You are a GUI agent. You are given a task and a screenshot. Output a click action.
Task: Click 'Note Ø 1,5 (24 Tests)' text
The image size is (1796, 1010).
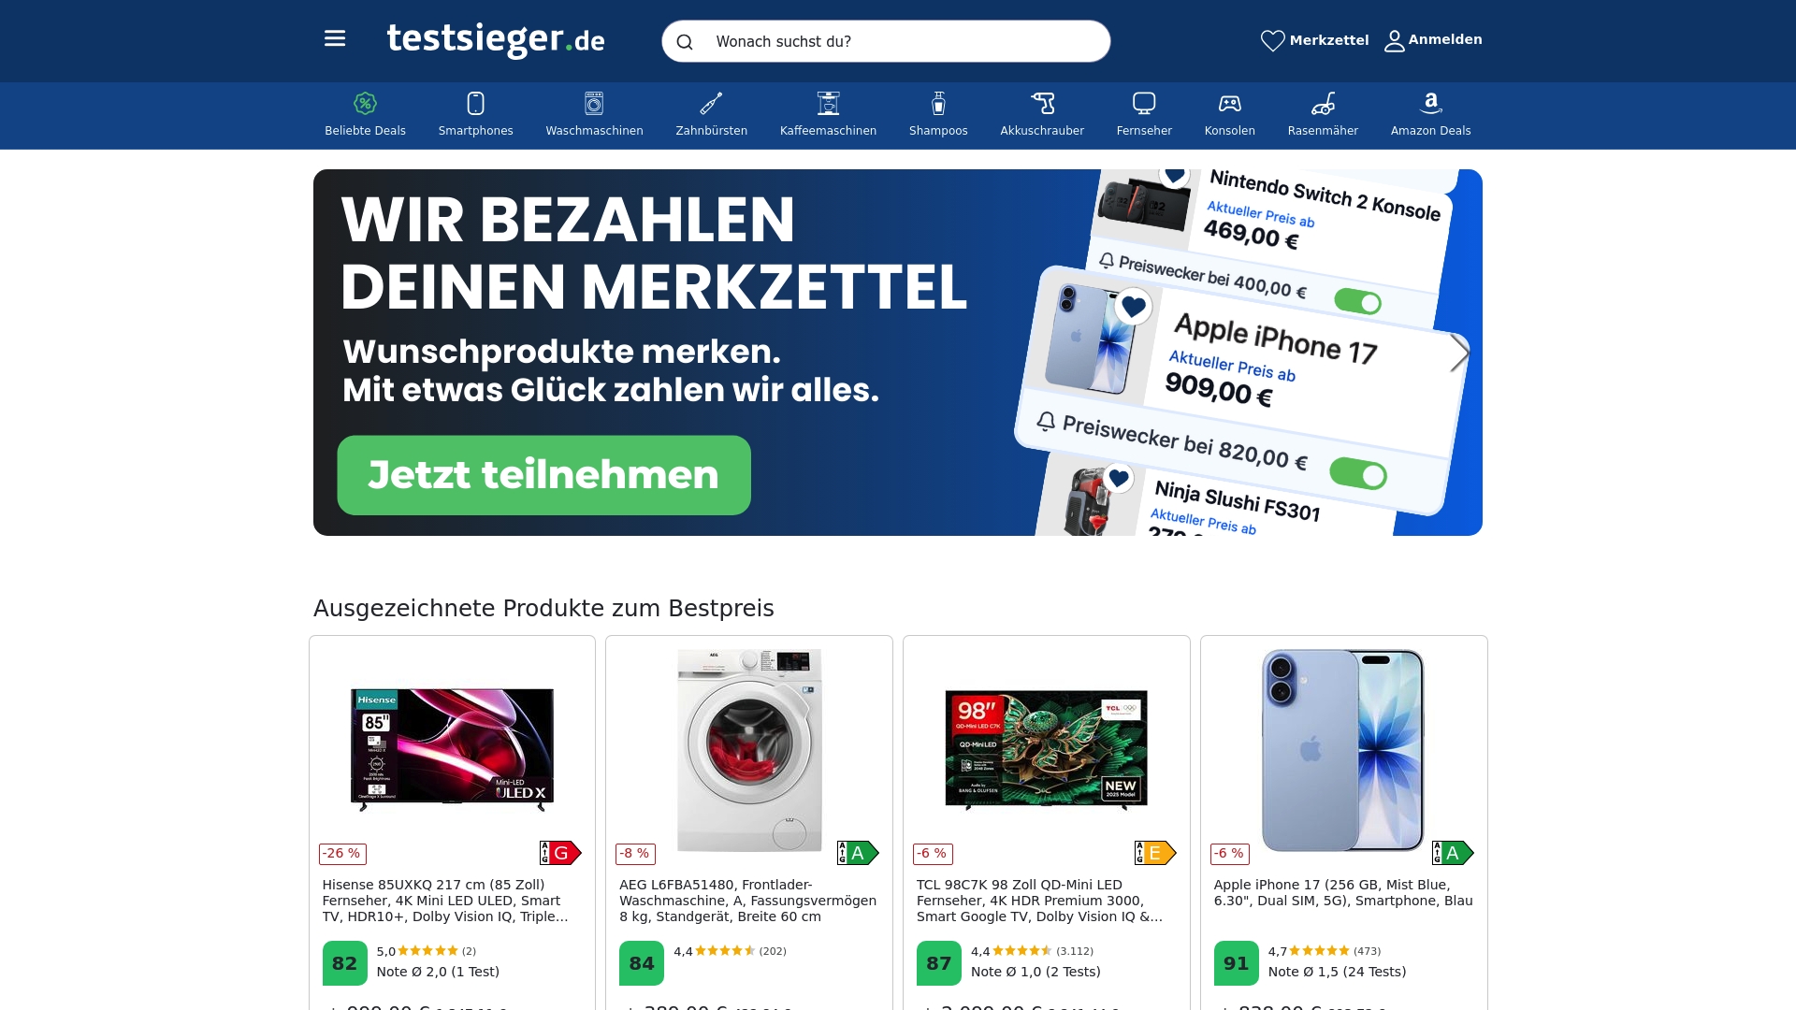click(x=1337, y=972)
